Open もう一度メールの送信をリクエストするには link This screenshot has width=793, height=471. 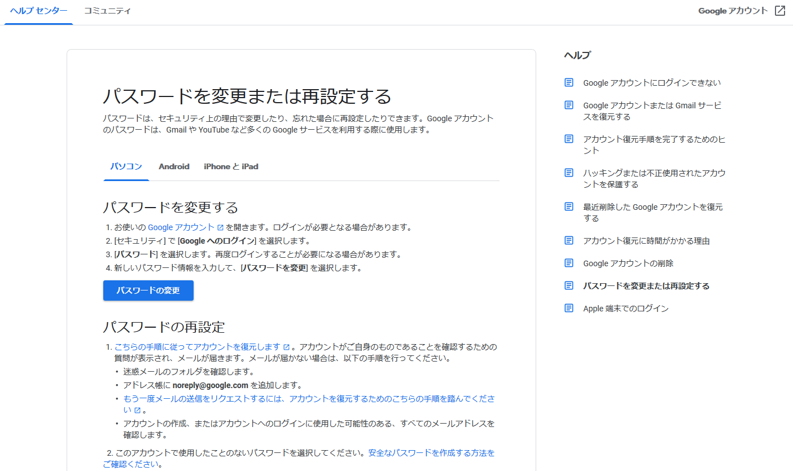tap(309, 404)
